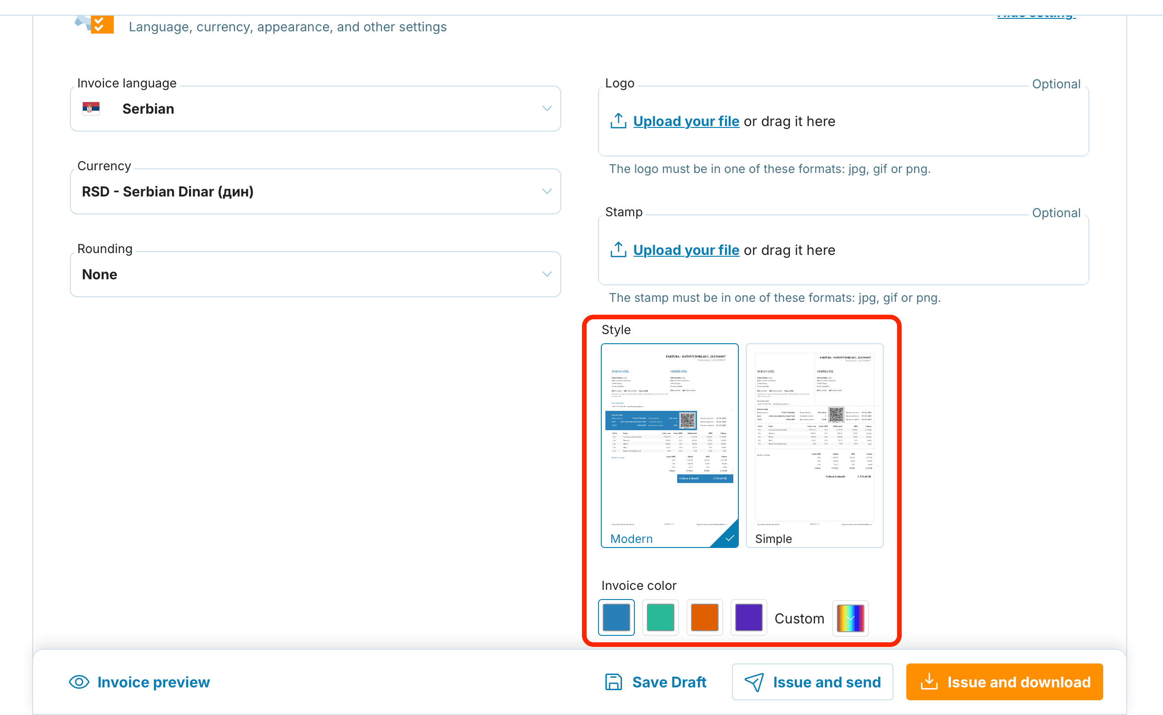Click the Save Draft button
The height and width of the screenshot is (715, 1163).
coord(656,682)
